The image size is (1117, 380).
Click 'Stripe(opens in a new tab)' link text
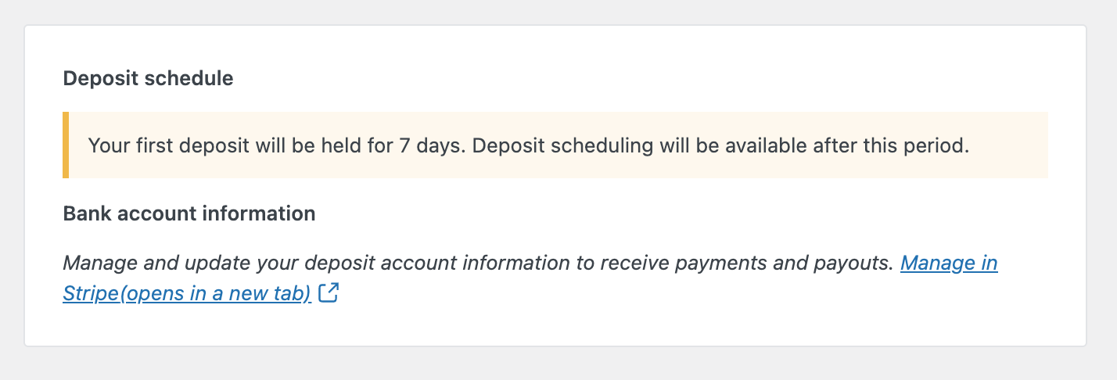click(188, 293)
